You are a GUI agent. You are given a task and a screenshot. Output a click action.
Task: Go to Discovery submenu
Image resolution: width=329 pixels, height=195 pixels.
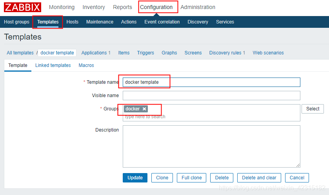[198, 22]
